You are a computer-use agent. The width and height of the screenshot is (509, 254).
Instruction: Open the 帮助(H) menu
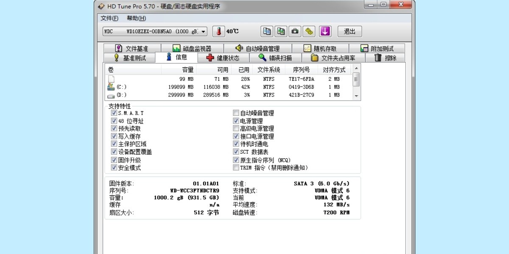pyautogui.click(x=136, y=18)
